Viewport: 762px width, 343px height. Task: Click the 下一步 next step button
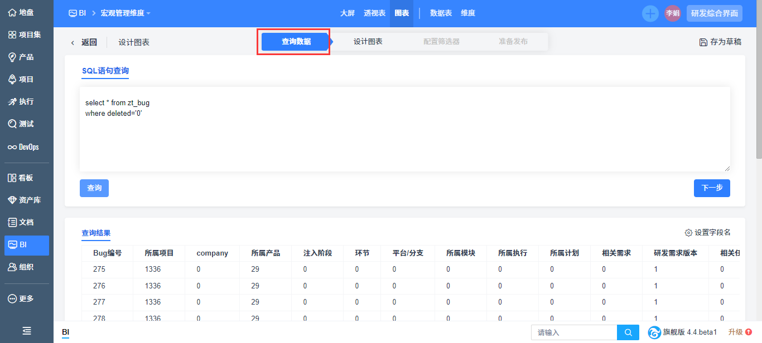712,188
